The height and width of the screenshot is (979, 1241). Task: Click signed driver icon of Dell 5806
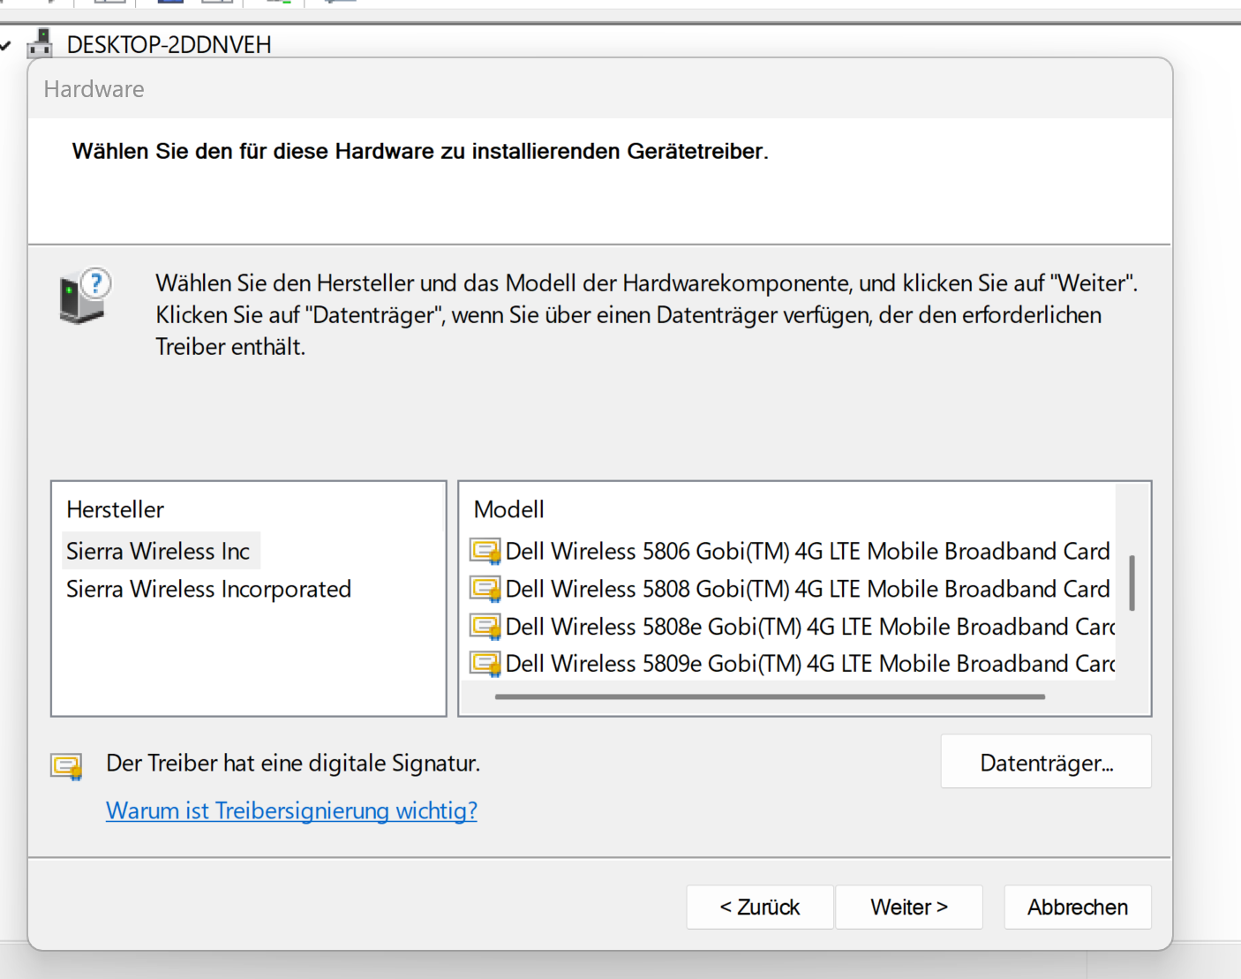coord(485,552)
